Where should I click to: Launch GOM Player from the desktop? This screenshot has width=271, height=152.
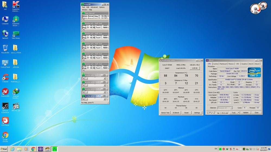[x=5, y=121]
